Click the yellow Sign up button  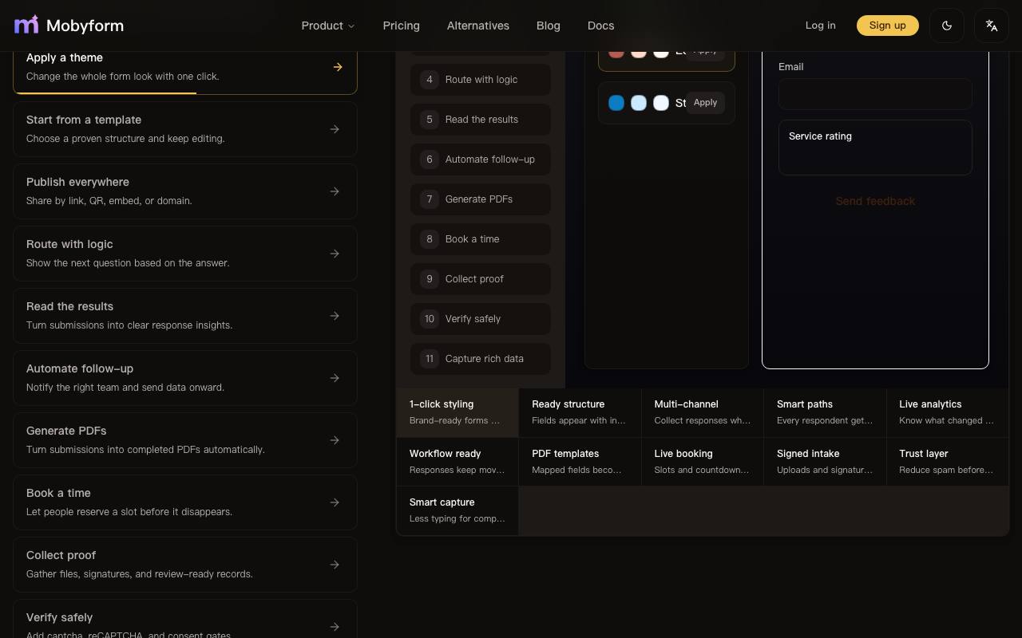pos(888,26)
